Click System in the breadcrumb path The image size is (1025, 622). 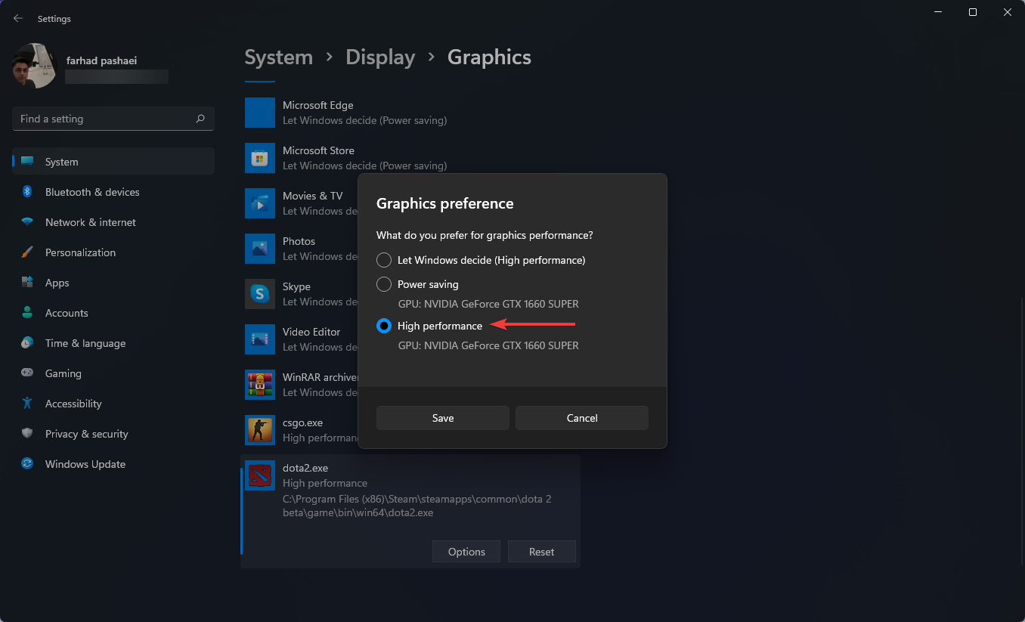coord(278,57)
